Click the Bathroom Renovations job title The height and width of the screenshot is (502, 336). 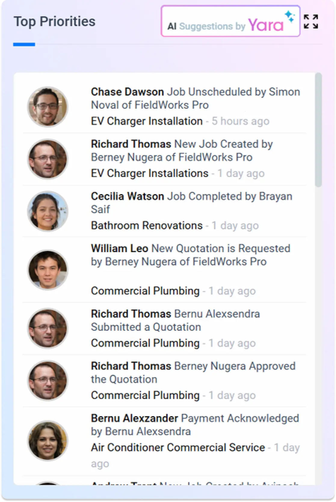tap(147, 225)
